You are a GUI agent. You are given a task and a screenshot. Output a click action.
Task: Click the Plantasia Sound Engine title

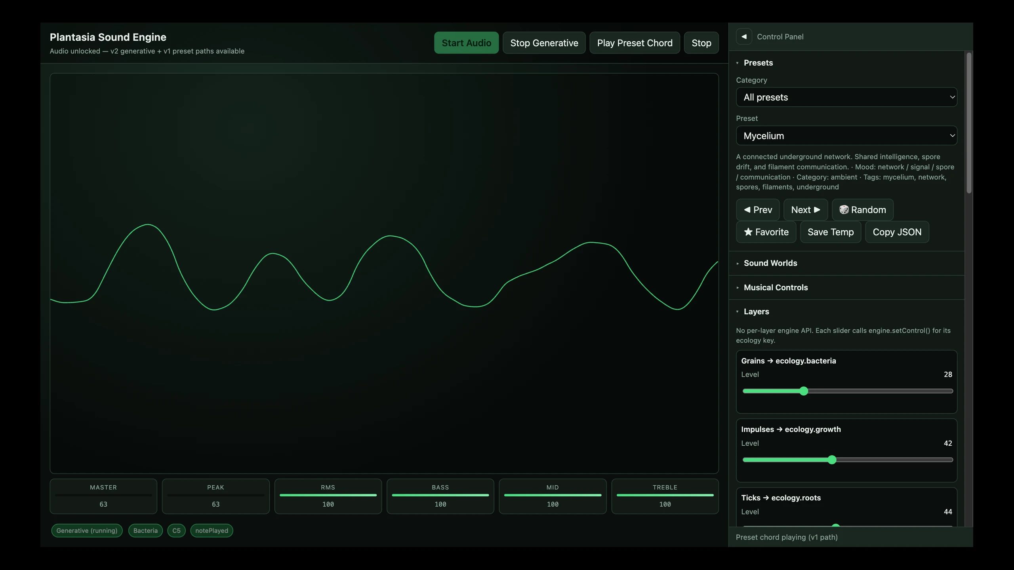tap(108, 37)
